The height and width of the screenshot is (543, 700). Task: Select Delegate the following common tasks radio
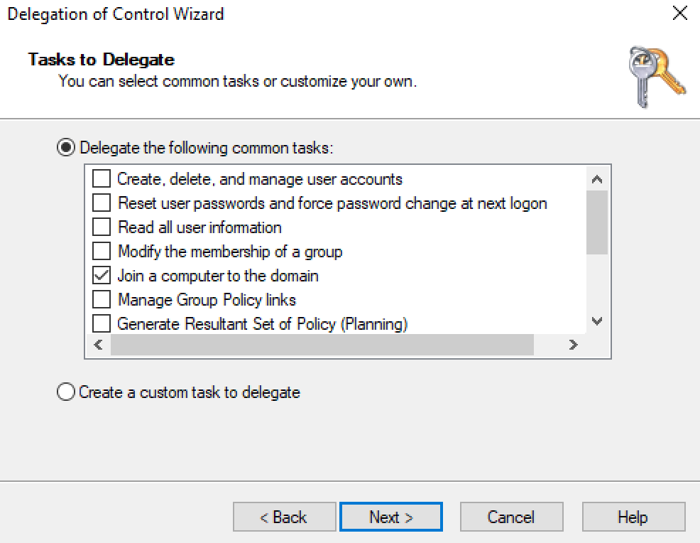coord(66,148)
